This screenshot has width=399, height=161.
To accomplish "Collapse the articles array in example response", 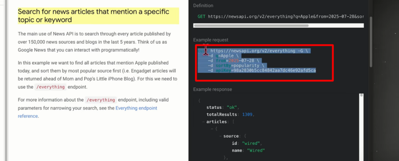I will (x=203, y=122).
